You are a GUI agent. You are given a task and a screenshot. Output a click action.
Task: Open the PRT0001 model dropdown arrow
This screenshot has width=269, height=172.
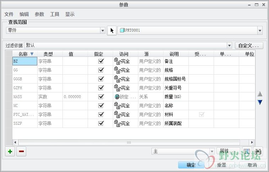pyautogui.click(x=260, y=31)
